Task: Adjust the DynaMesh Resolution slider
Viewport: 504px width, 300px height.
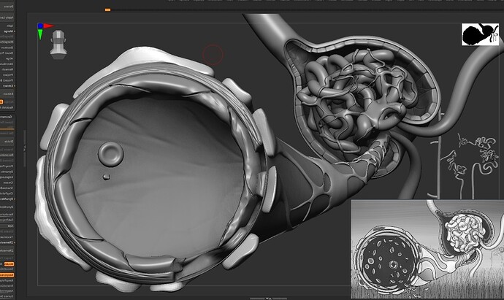Action: pos(7,215)
